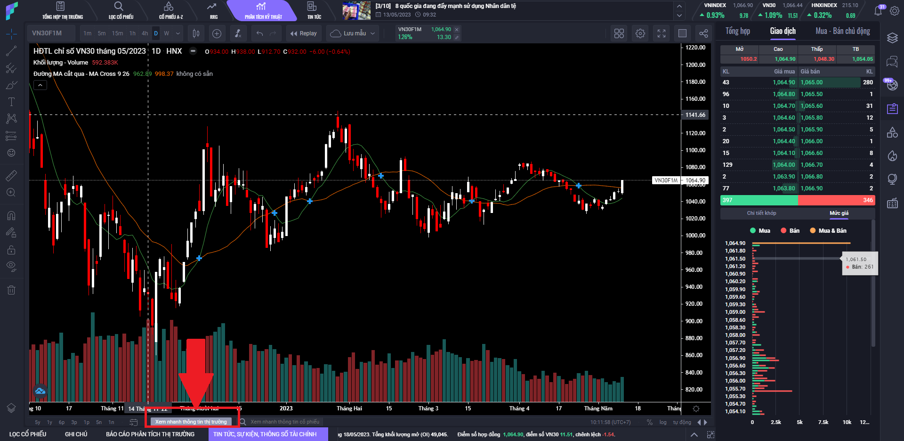The width and height of the screenshot is (904, 441).
Task: Click the VN30F1M symbol search field
Action: pyautogui.click(x=51, y=33)
